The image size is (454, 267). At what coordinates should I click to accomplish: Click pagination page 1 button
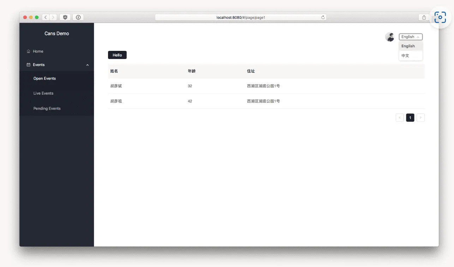click(410, 118)
